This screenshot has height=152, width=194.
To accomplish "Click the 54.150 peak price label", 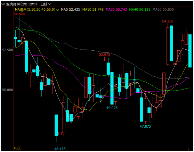I will (x=168, y=21).
